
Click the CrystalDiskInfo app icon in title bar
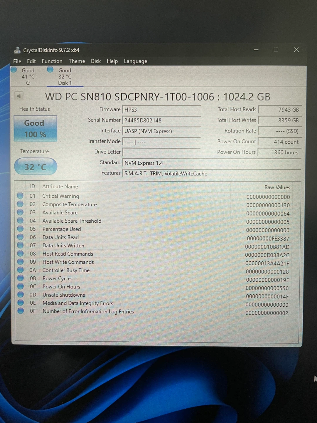17,50
